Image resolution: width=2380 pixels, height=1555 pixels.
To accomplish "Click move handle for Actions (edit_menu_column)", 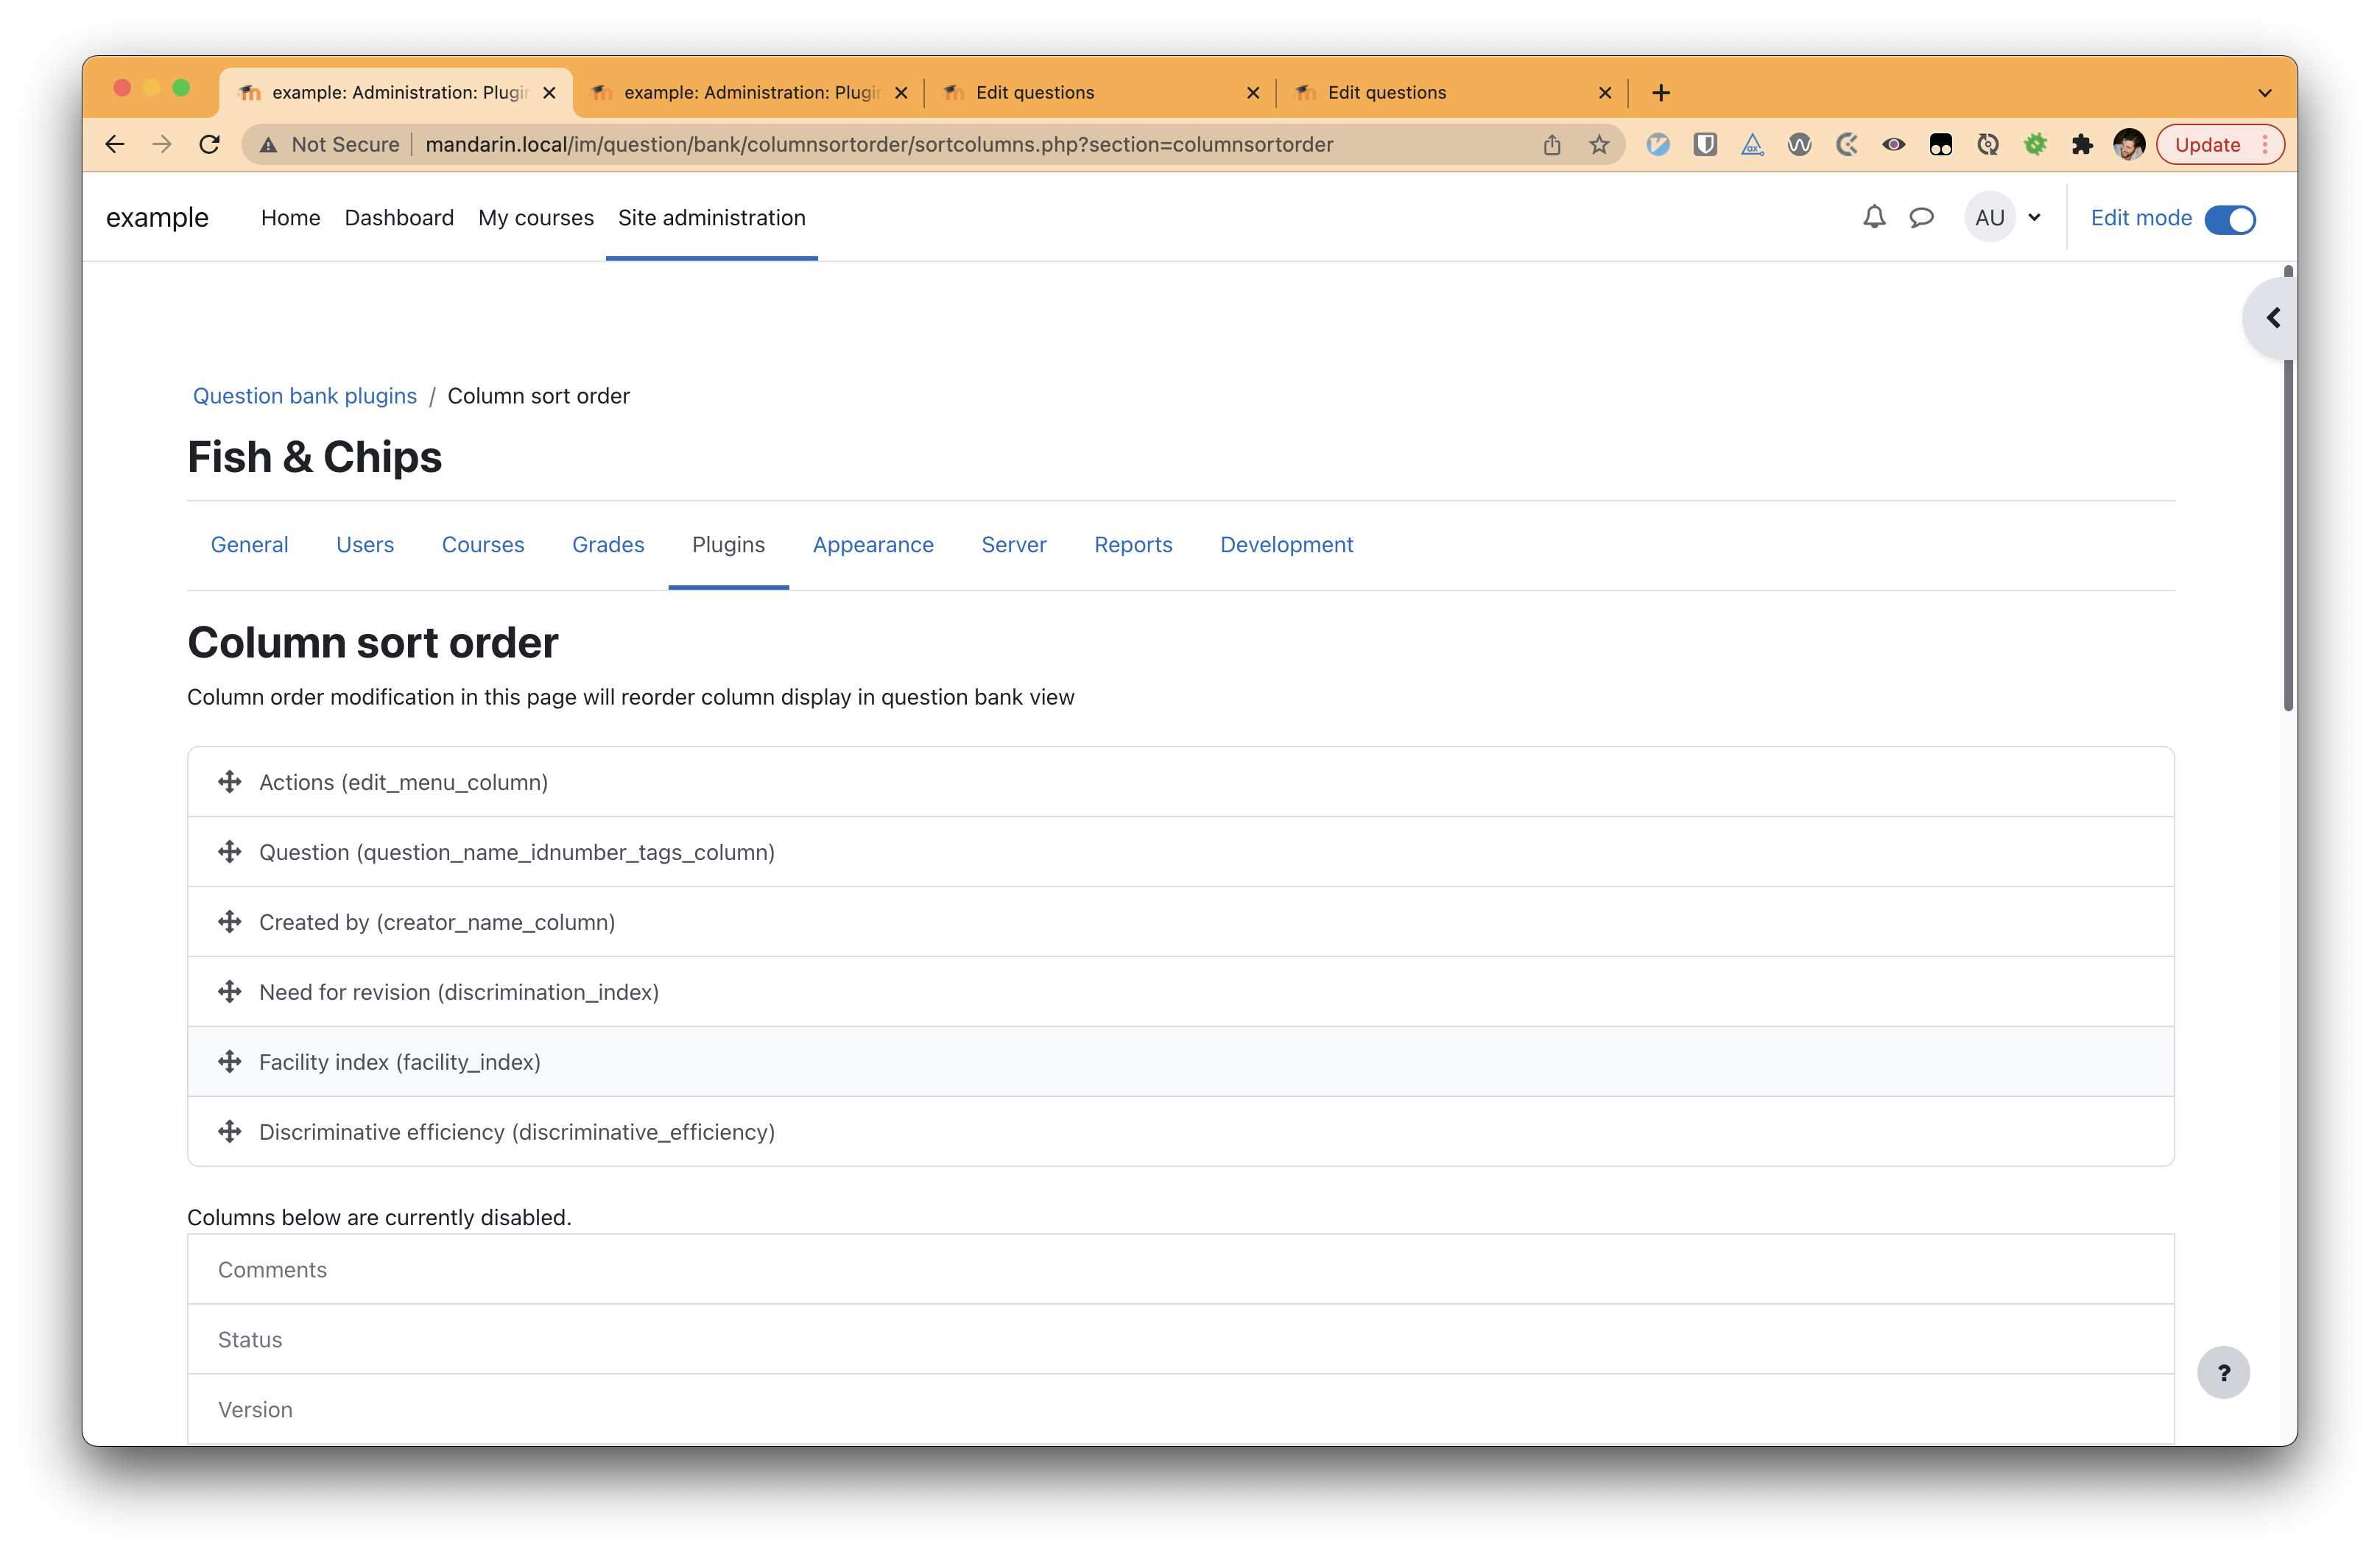I will [x=230, y=782].
